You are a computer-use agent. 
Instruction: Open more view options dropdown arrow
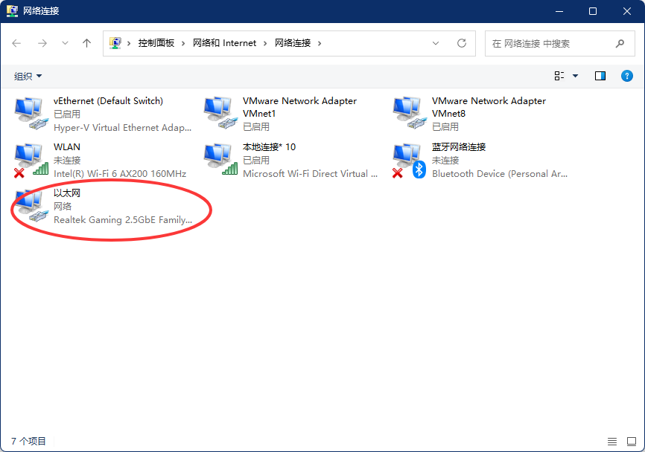pyautogui.click(x=575, y=76)
